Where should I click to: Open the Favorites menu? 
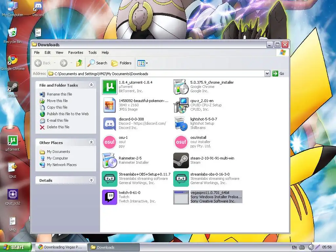[x=76, y=52]
